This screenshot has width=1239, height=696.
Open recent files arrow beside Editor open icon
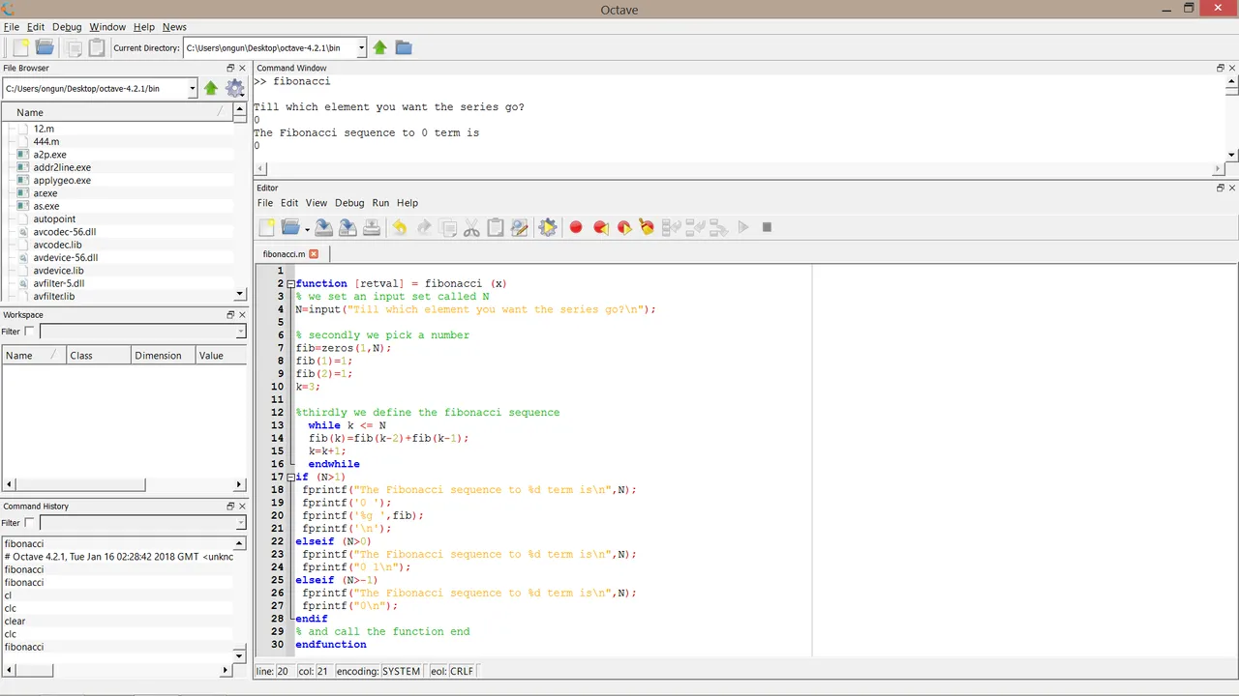point(307,229)
